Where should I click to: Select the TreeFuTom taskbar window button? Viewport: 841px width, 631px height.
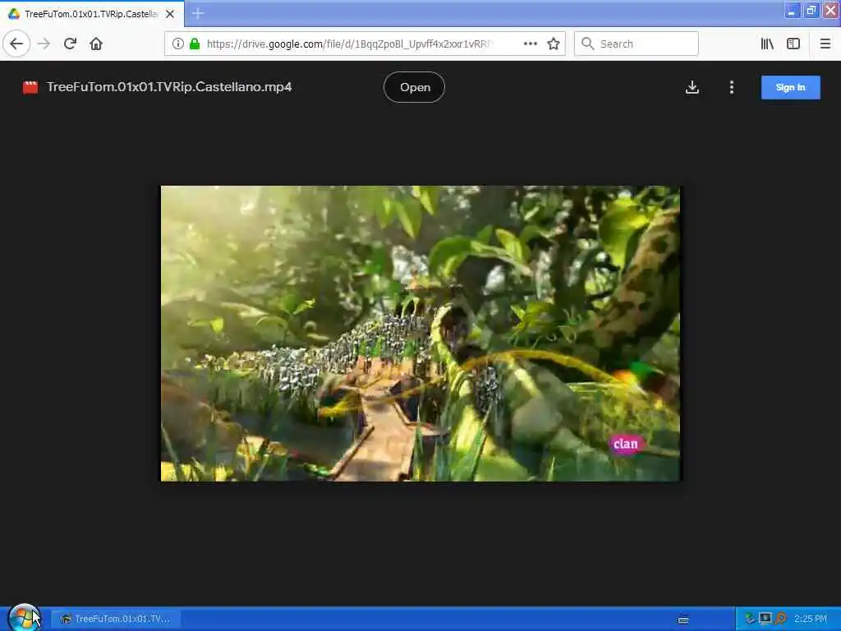pos(117,619)
